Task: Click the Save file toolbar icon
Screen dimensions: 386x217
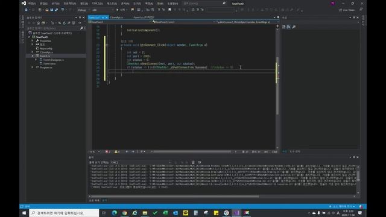Action: 52,10
